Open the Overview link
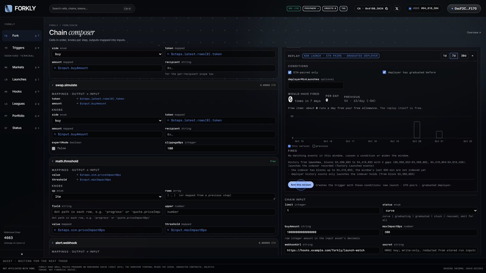Screen dimensions: 486x273 pyautogui.click(x=474, y=32)
